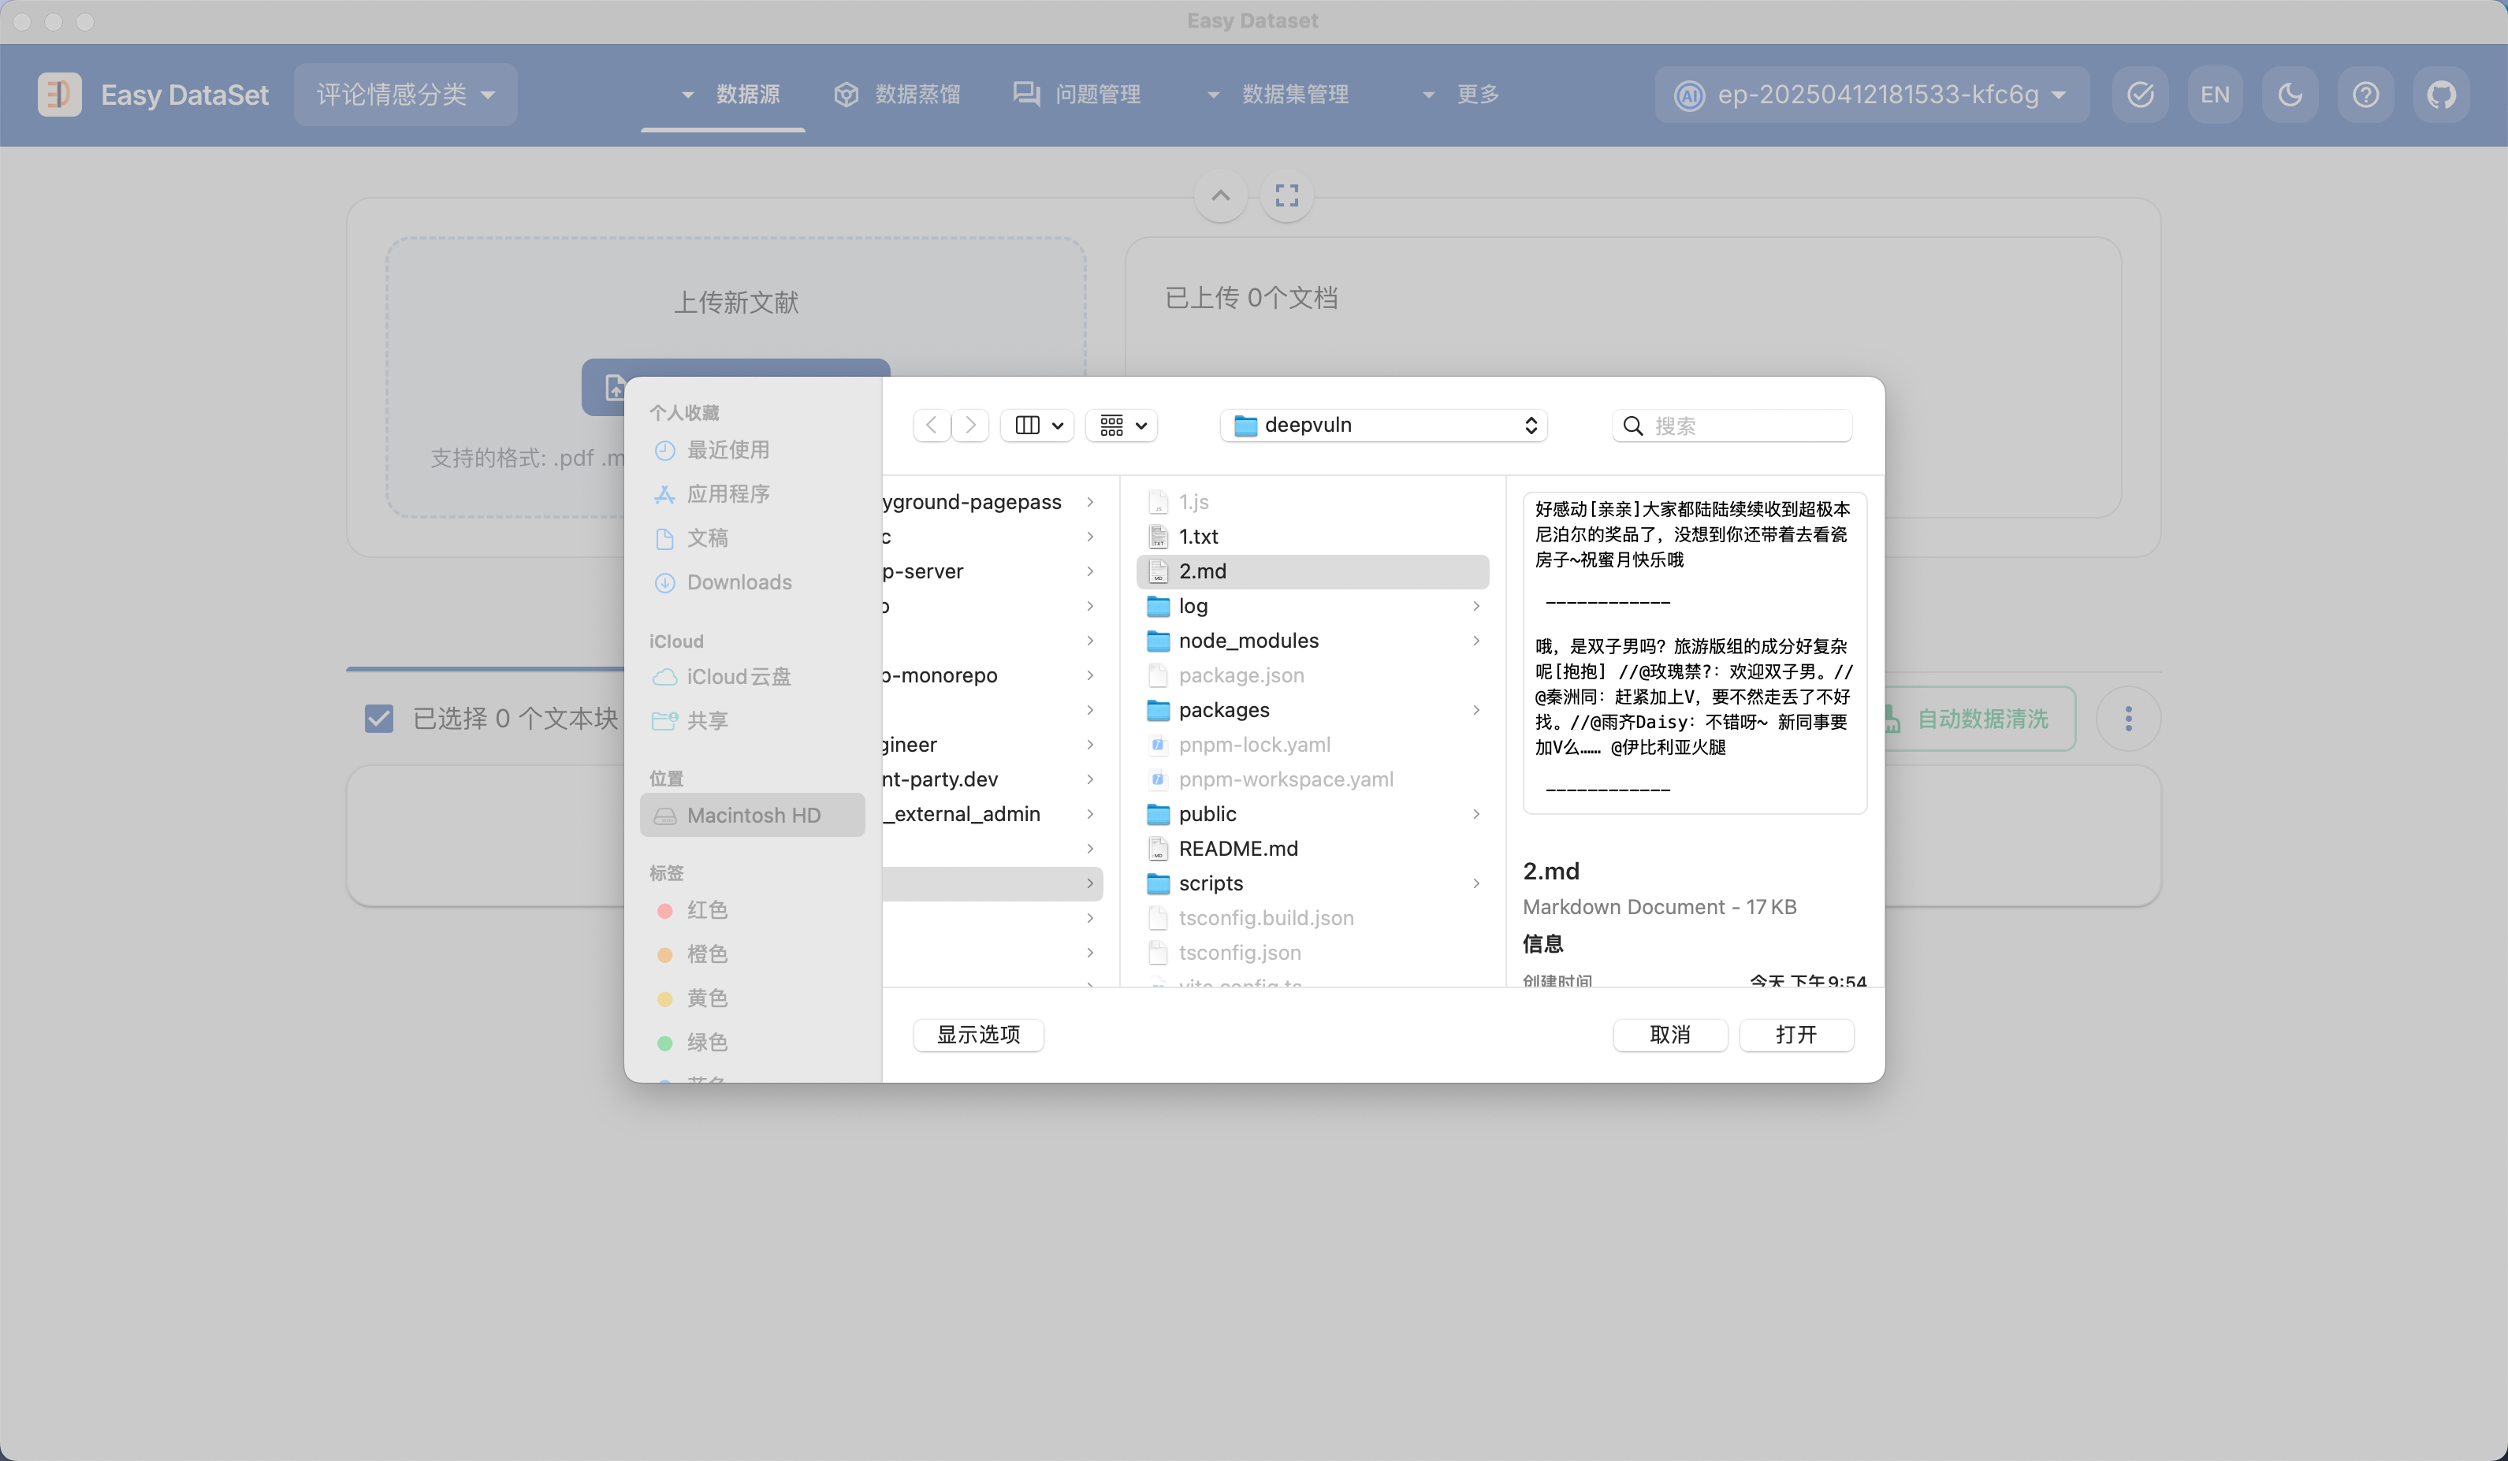
Task: Collapse the upload panel with up chevron
Action: pos(1220,195)
